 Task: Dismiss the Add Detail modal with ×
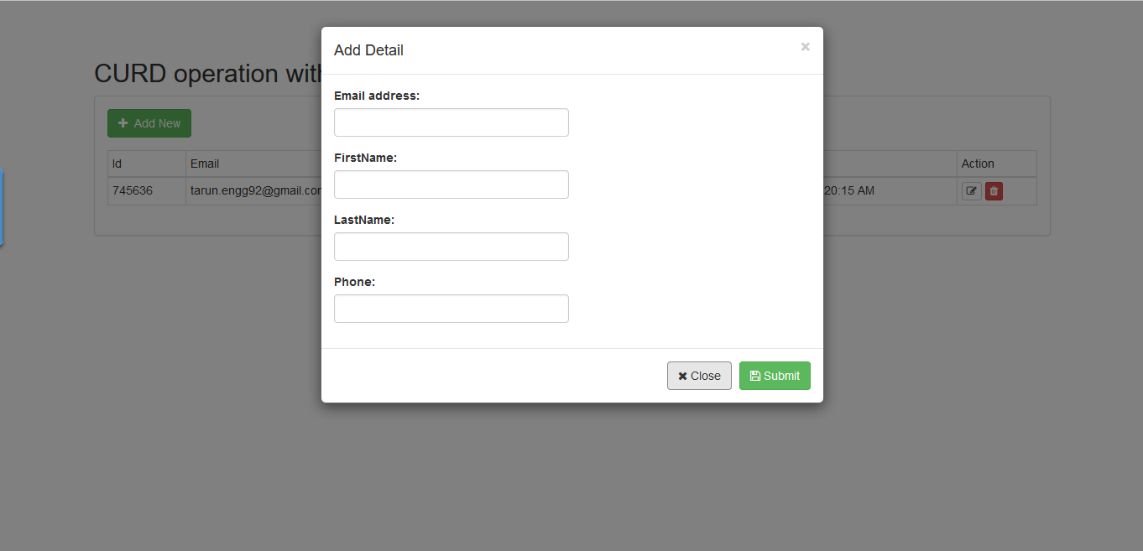point(805,47)
